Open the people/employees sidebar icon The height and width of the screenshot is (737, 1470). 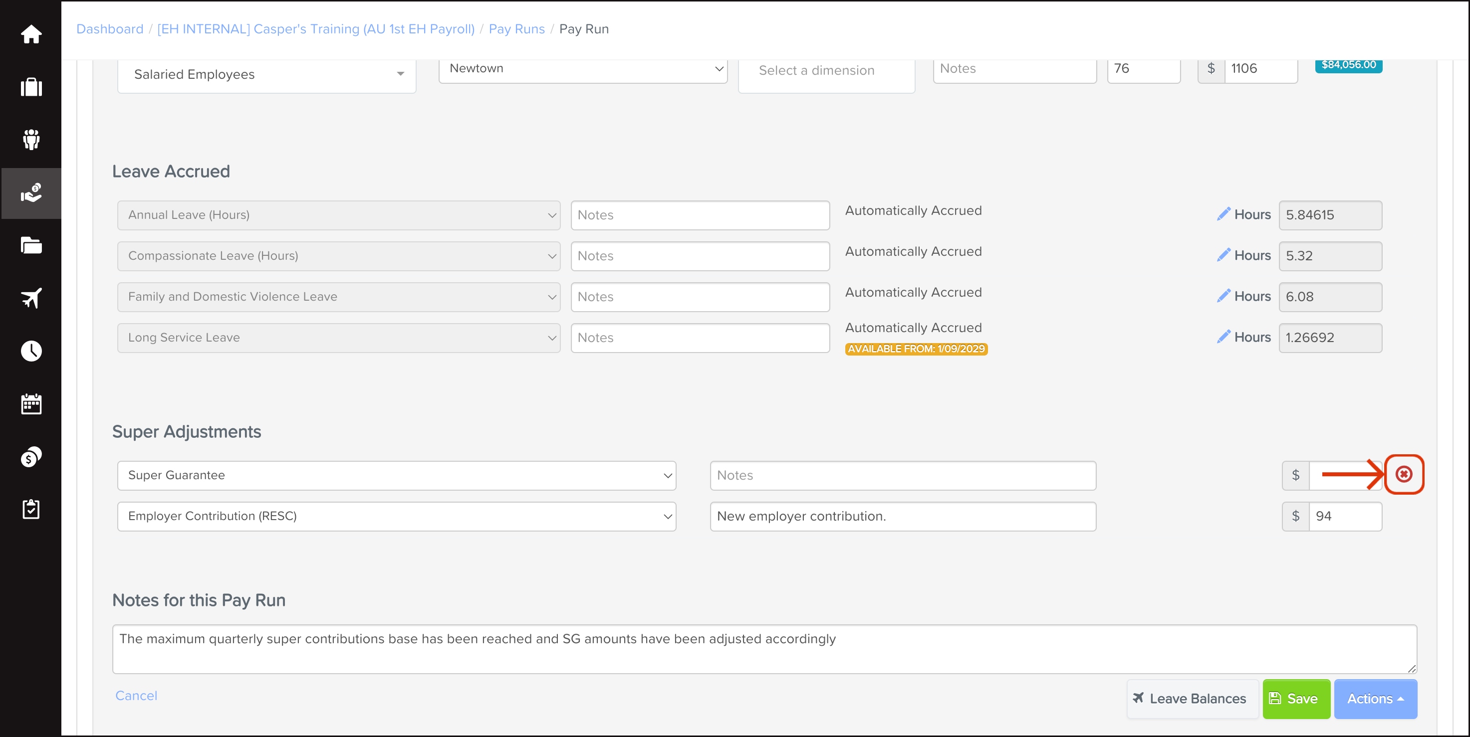[31, 139]
